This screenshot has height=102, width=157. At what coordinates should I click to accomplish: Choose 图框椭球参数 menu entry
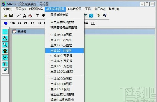tap(64, 15)
